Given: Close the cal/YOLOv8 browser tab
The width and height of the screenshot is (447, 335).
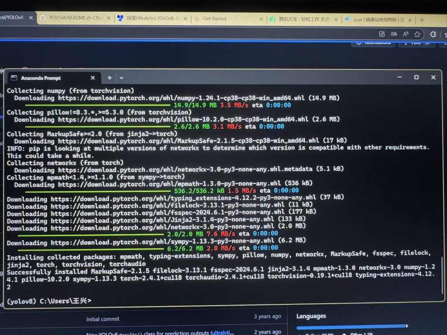Looking at the screenshot, I should pos(31,17).
